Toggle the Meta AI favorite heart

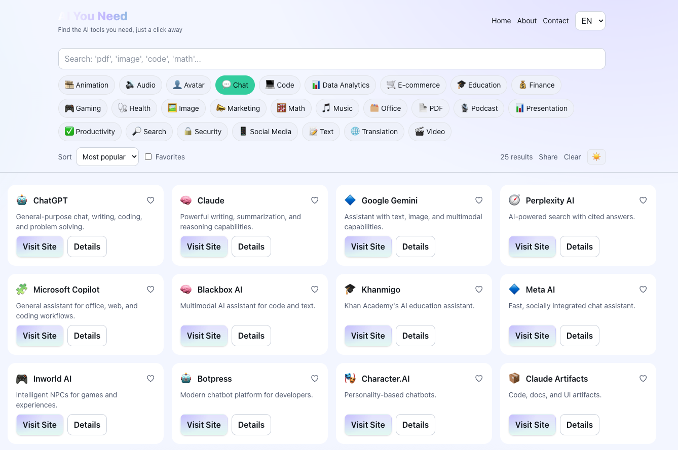[x=643, y=290]
